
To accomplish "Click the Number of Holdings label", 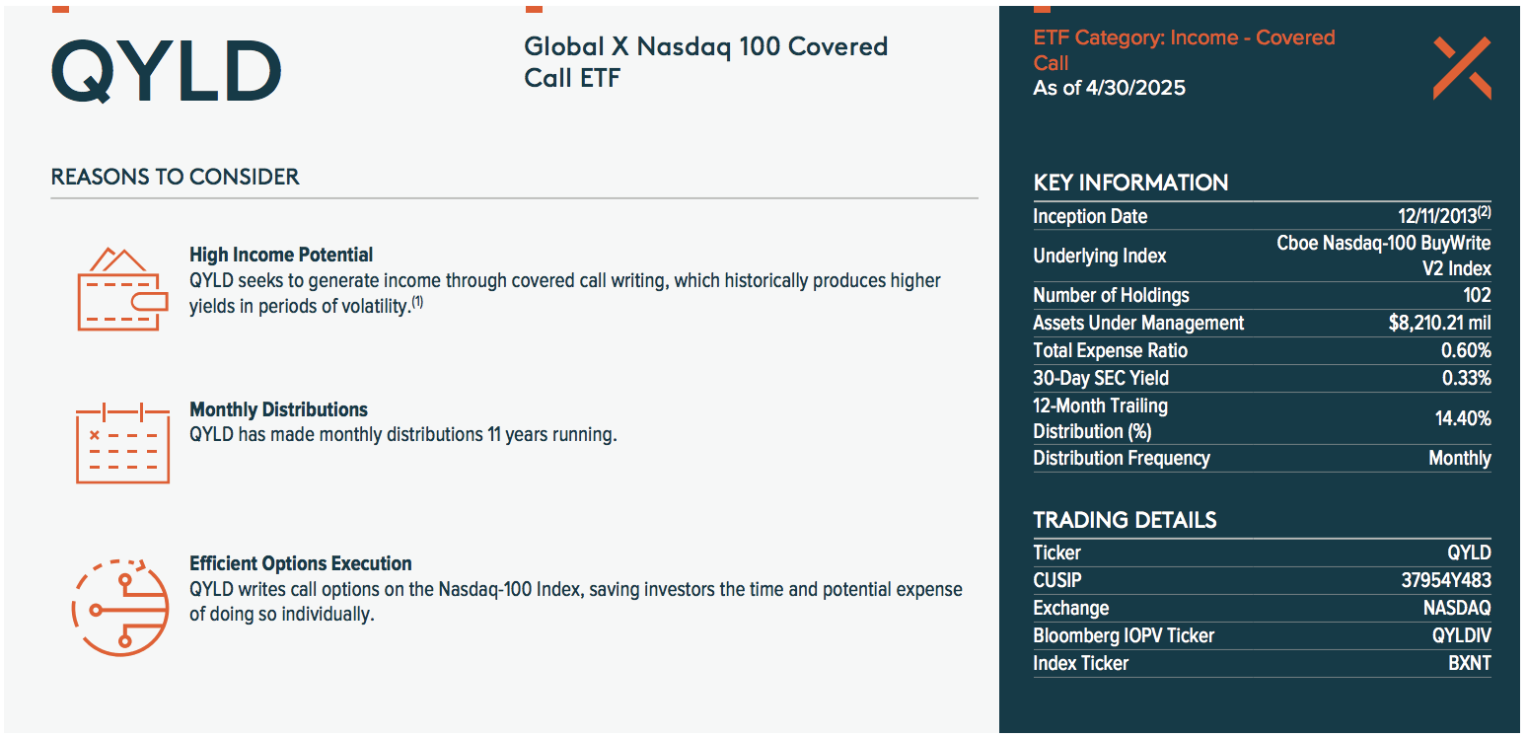I will point(1111,295).
